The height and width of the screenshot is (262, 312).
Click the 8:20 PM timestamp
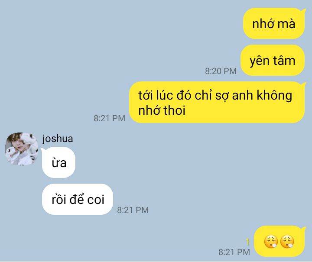pyautogui.click(x=221, y=71)
